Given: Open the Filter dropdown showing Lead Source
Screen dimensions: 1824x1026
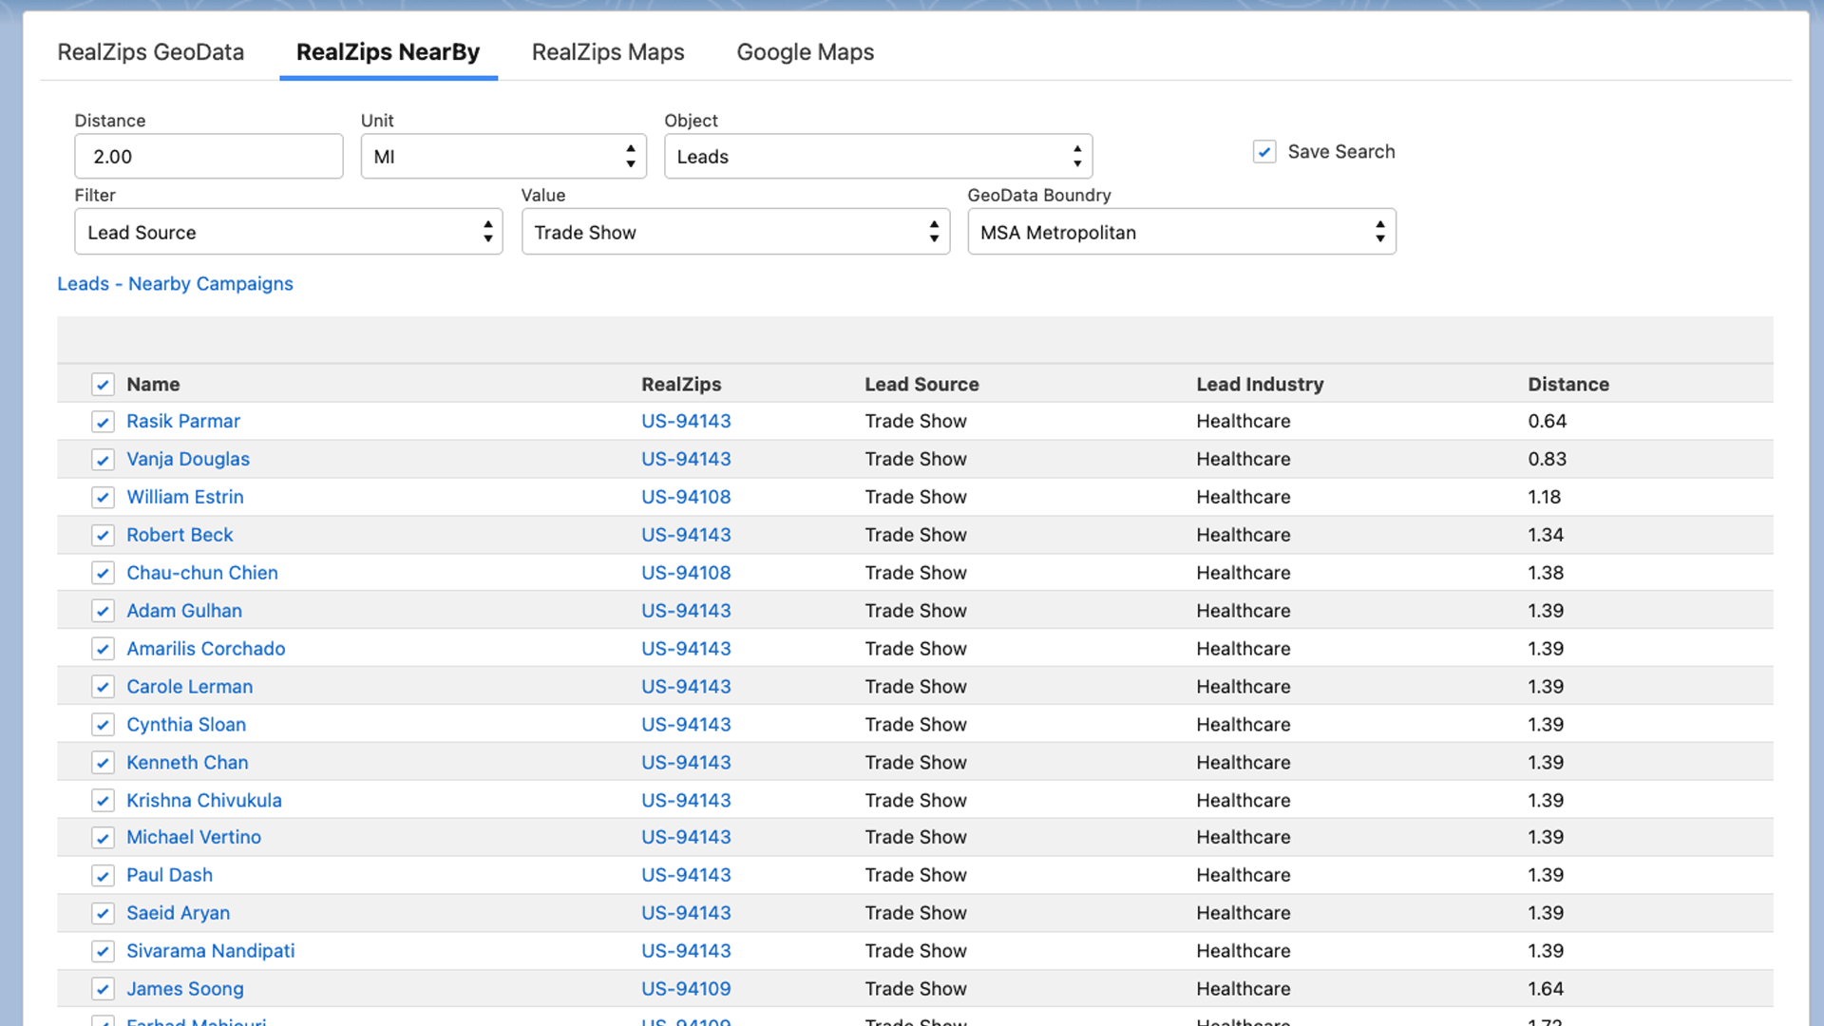Looking at the screenshot, I should (288, 232).
